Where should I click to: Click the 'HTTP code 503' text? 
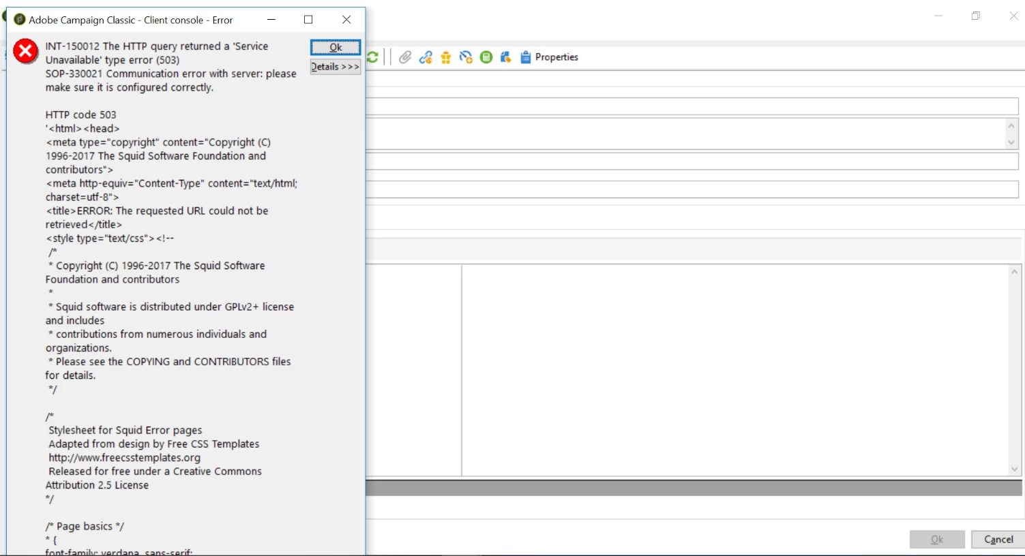(x=81, y=114)
